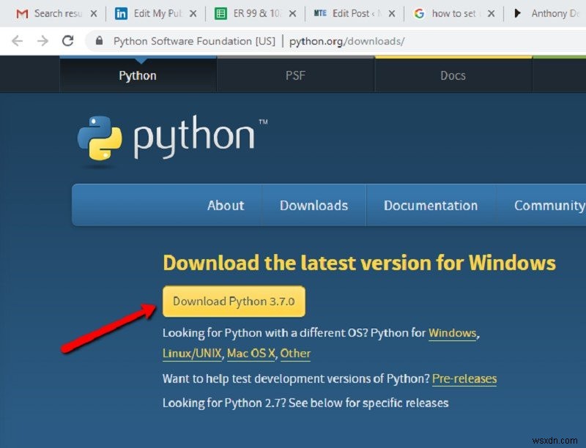This screenshot has width=586, height=448.
Task: Open the LinkedIn Edit My Pub tab
Action: [154, 12]
